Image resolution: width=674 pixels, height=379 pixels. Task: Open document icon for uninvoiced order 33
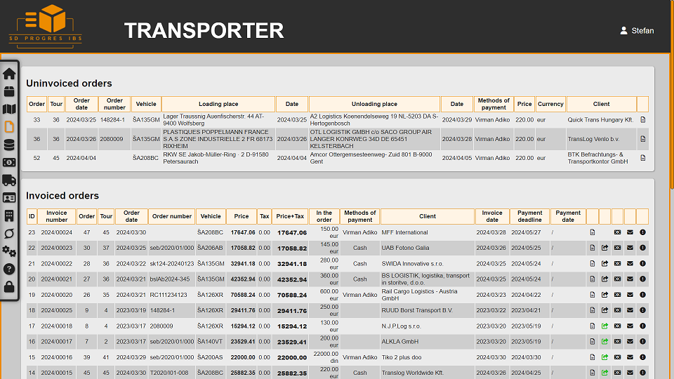(642, 120)
